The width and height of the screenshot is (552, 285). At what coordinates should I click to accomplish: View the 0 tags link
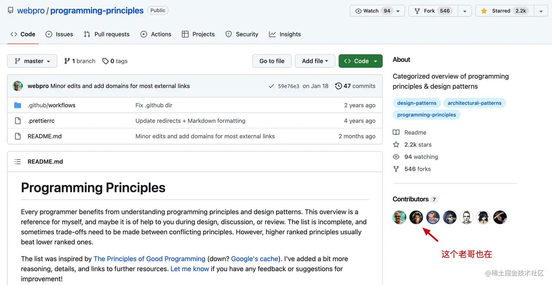point(115,61)
